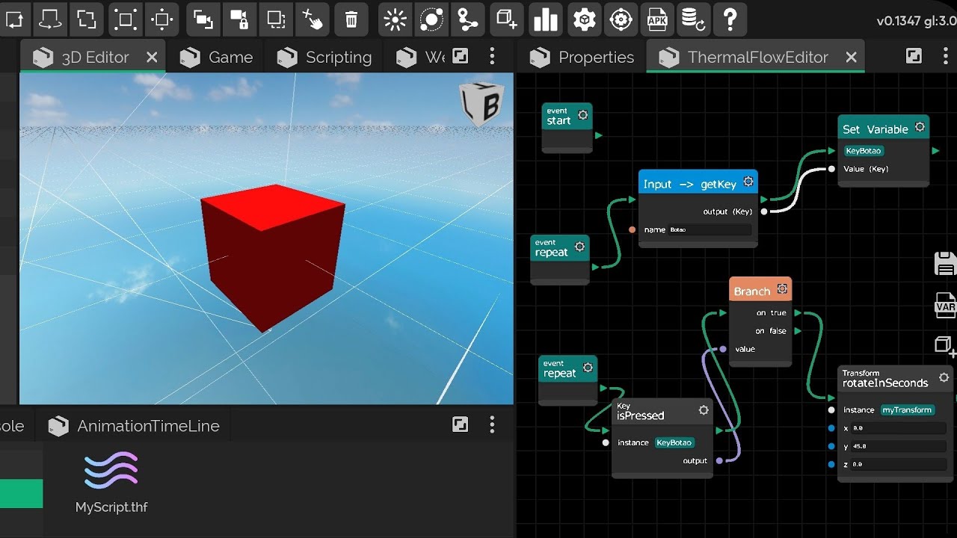
Task: Open the lighting sun icon
Action: pyautogui.click(x=395, y=19)
